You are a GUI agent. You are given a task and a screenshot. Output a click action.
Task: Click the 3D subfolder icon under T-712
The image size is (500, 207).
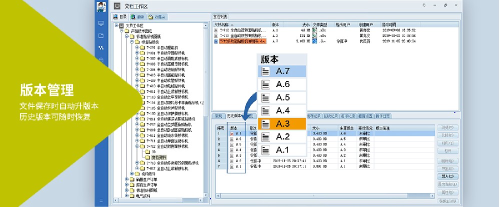(147, 152)
